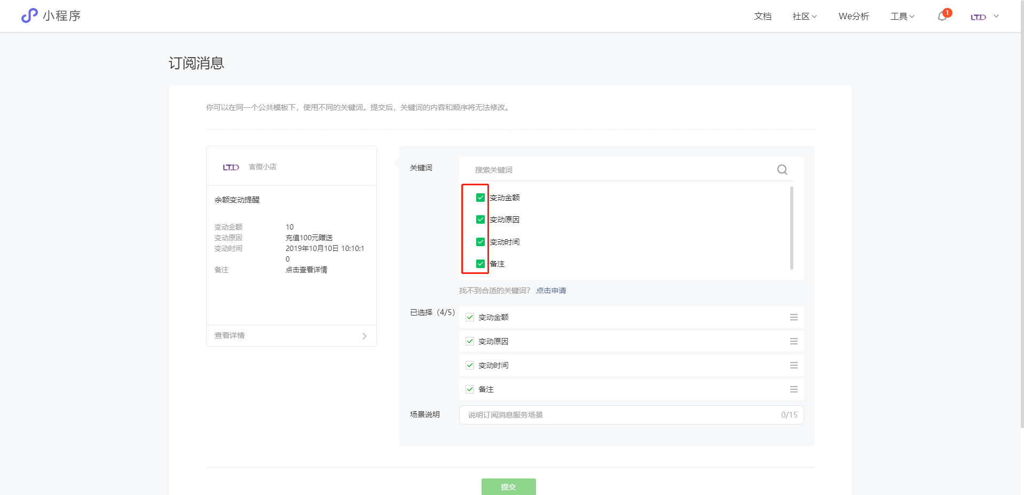Image resolution: width=1024 pixels, height=495 pixels.
Task: Click the 场景说明 description input field
Action: [619, 415]
